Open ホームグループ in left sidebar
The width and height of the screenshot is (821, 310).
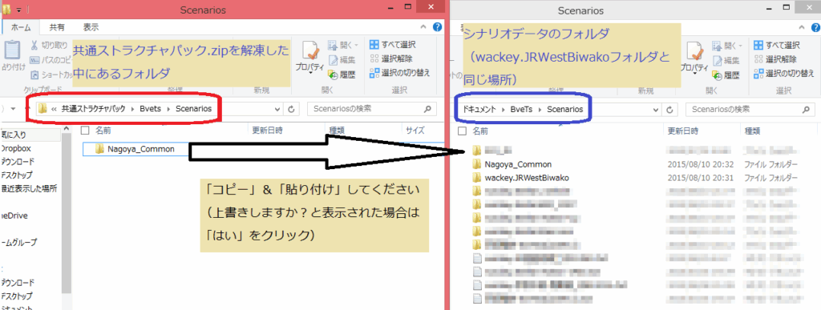(x=18, y=243)
